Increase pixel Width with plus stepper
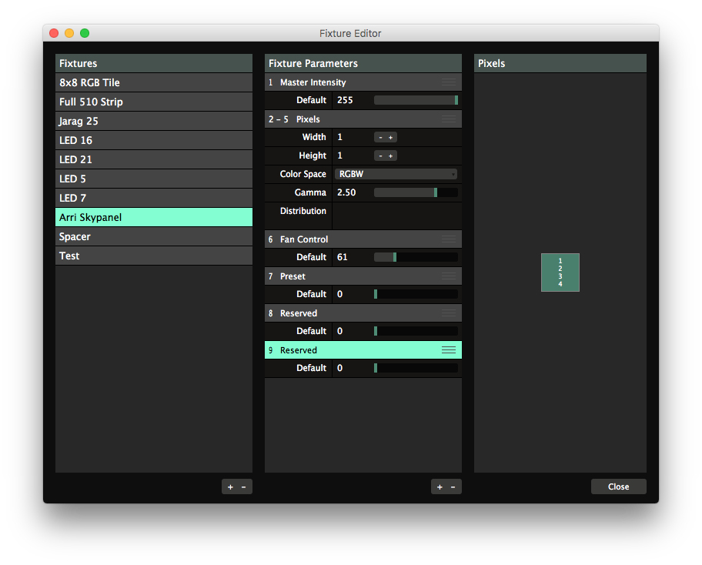This screenshot has width=702, height=565. point(391,137)
